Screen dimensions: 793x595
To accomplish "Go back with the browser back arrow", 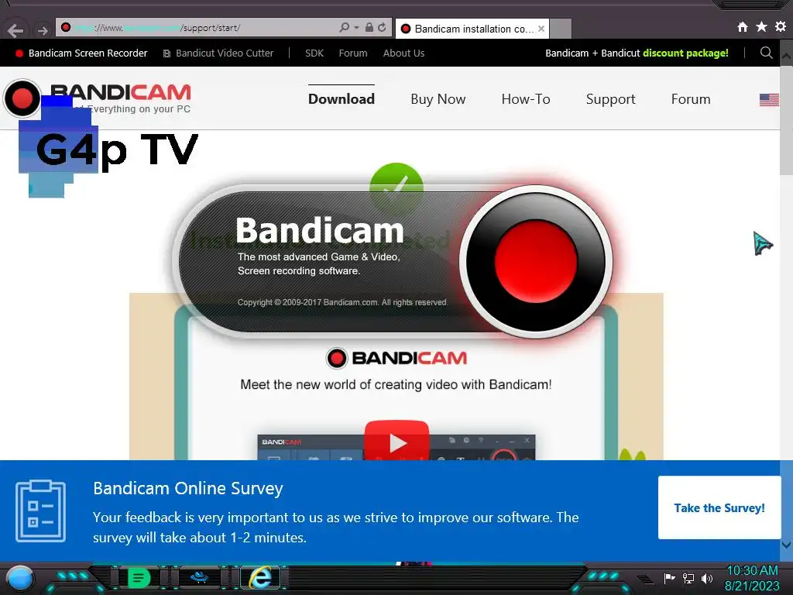I will [15, 30].
